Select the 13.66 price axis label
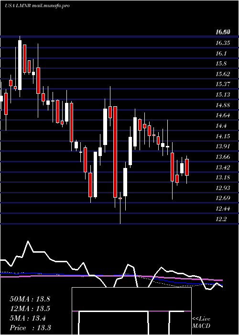 click(x=223, y=157)
